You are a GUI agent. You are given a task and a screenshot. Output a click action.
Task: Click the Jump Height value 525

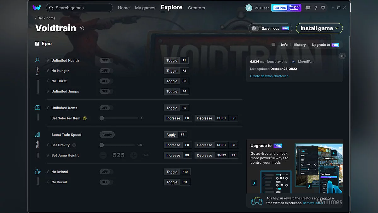coord(118,155)
